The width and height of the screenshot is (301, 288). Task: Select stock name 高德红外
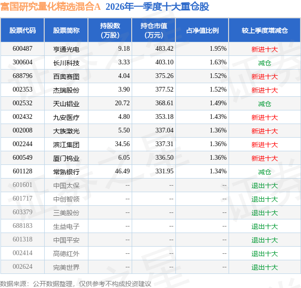66,254
